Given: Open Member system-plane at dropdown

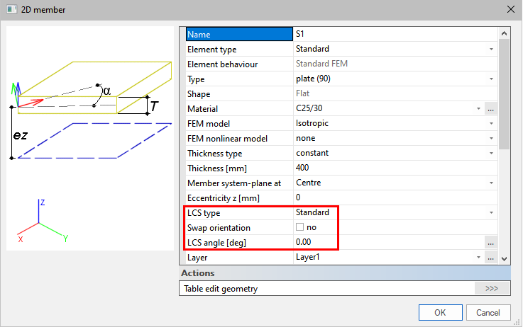Looking at the screenshot, I should [490, 183].
